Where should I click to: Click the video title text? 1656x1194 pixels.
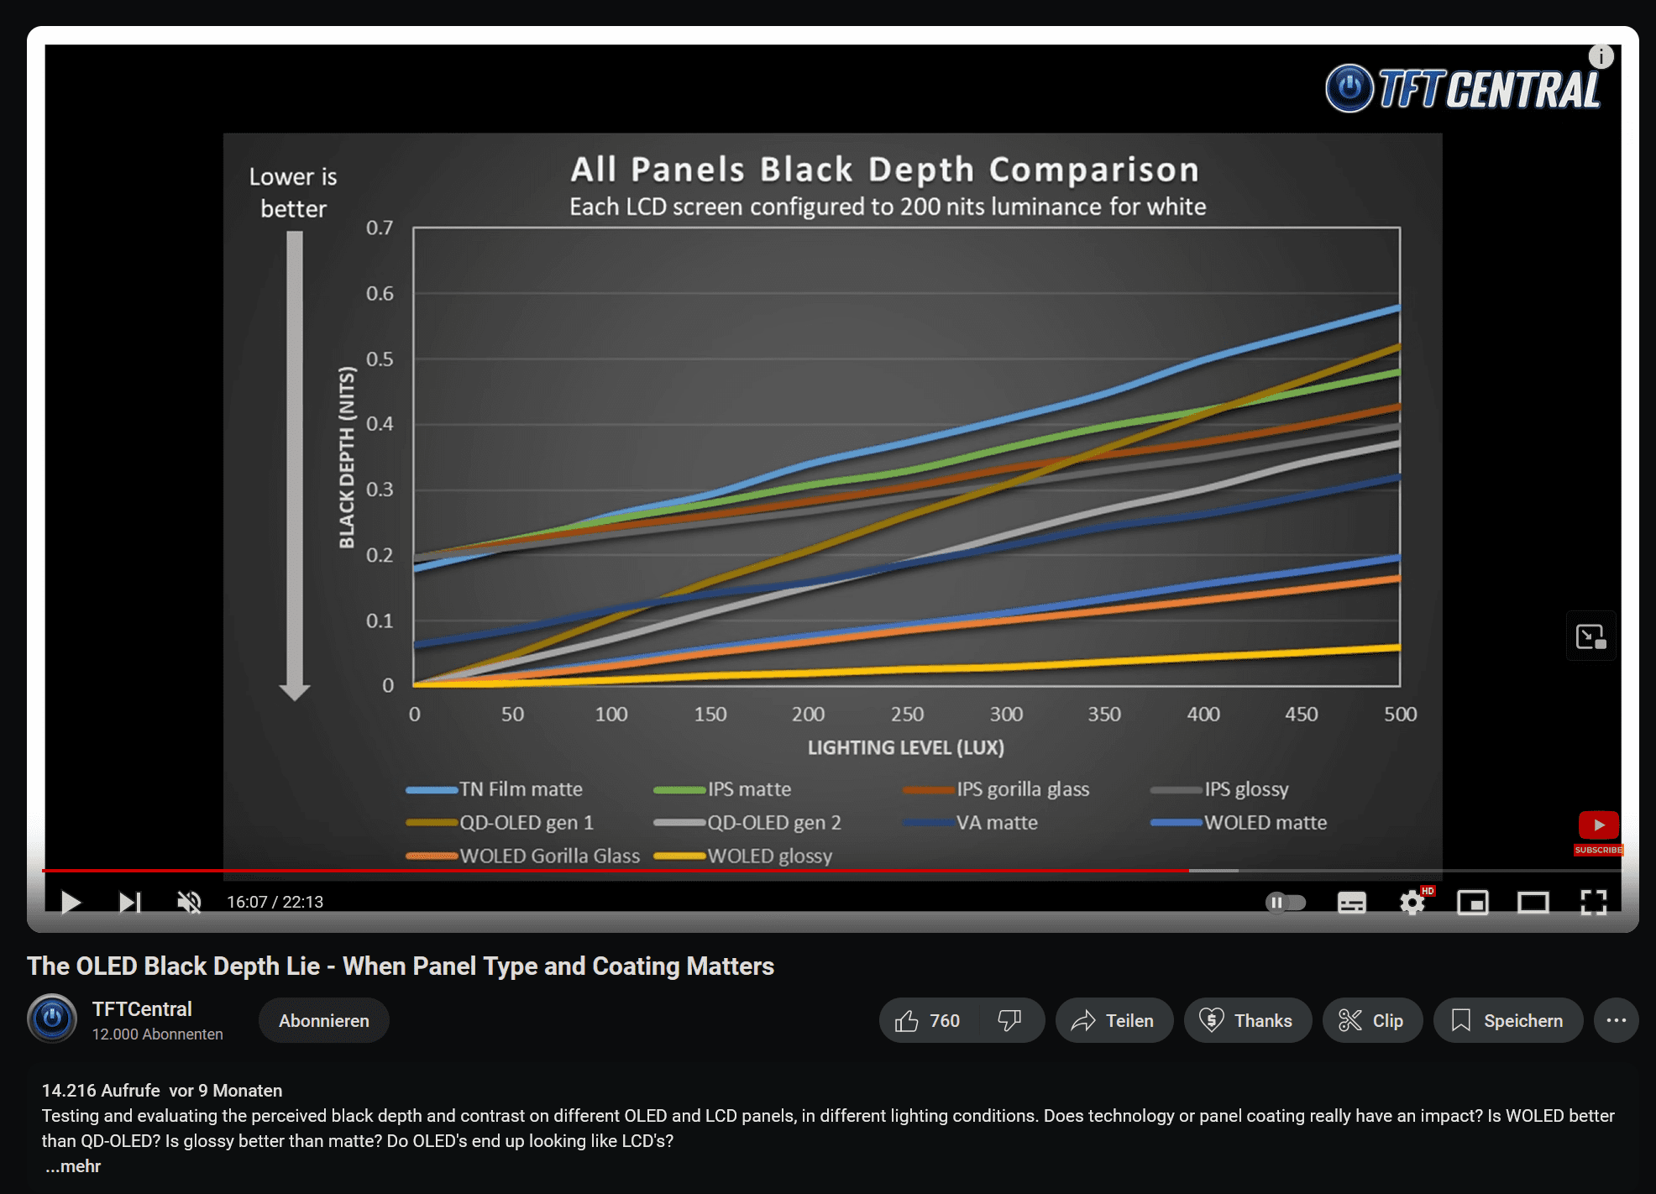click(401, 966)
